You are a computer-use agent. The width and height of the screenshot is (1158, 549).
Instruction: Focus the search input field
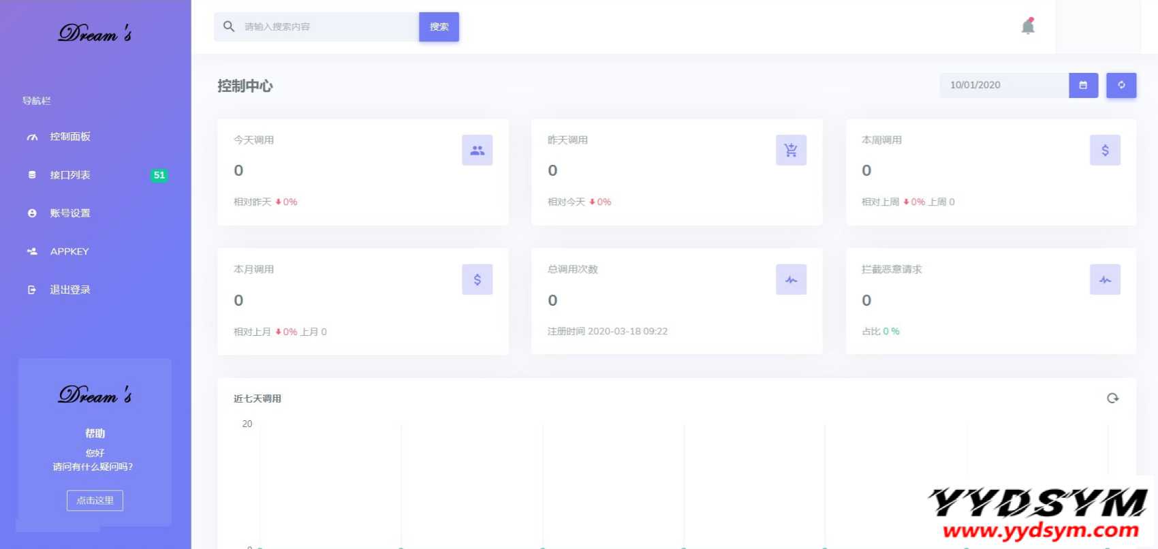(327, 27)
